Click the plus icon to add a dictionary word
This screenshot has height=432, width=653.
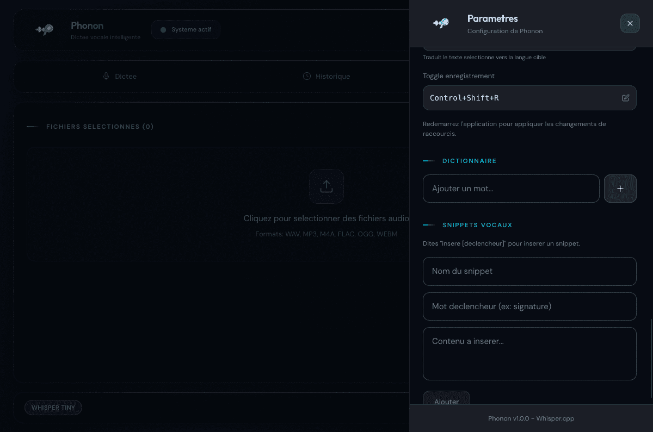(x=620, y=189)
